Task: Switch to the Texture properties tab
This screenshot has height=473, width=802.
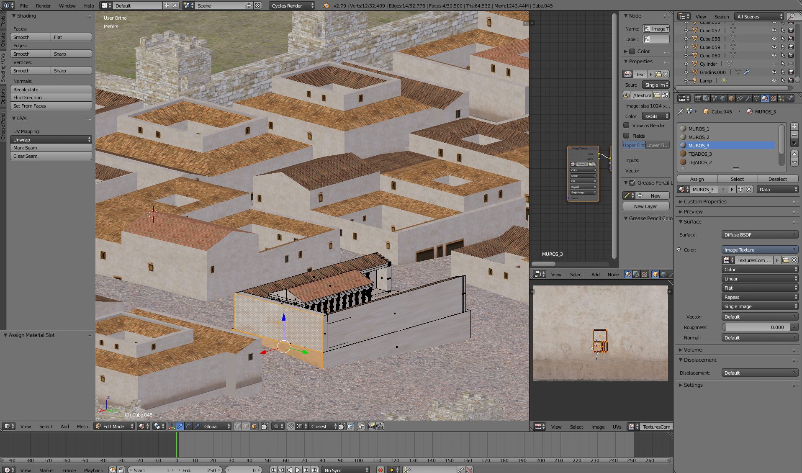Action: tap(773, 98)
